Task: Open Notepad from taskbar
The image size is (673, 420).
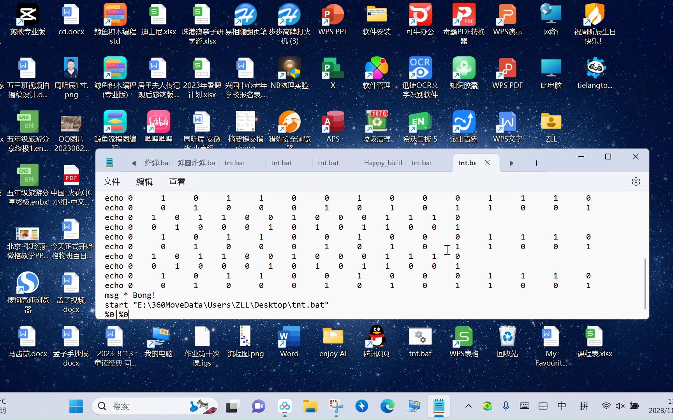Action: [439, 406]
